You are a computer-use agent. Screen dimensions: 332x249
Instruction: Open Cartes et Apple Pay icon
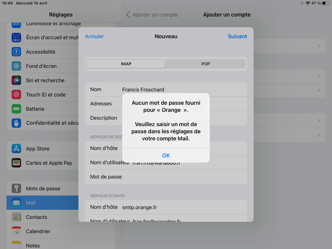16,163
